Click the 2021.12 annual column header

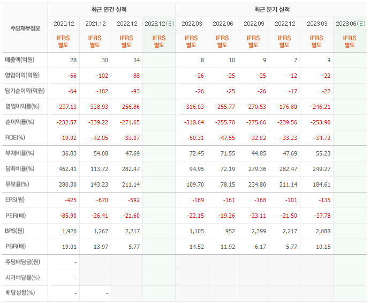95,24
